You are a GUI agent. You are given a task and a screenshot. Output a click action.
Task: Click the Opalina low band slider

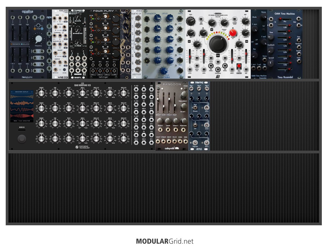13,34
